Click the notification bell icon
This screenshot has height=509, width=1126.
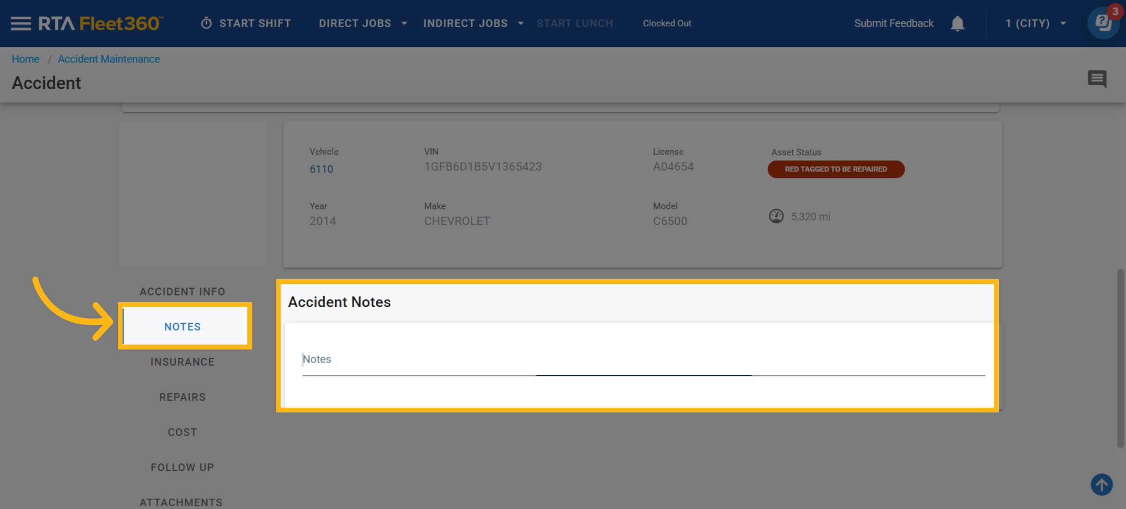coord(957,23)
